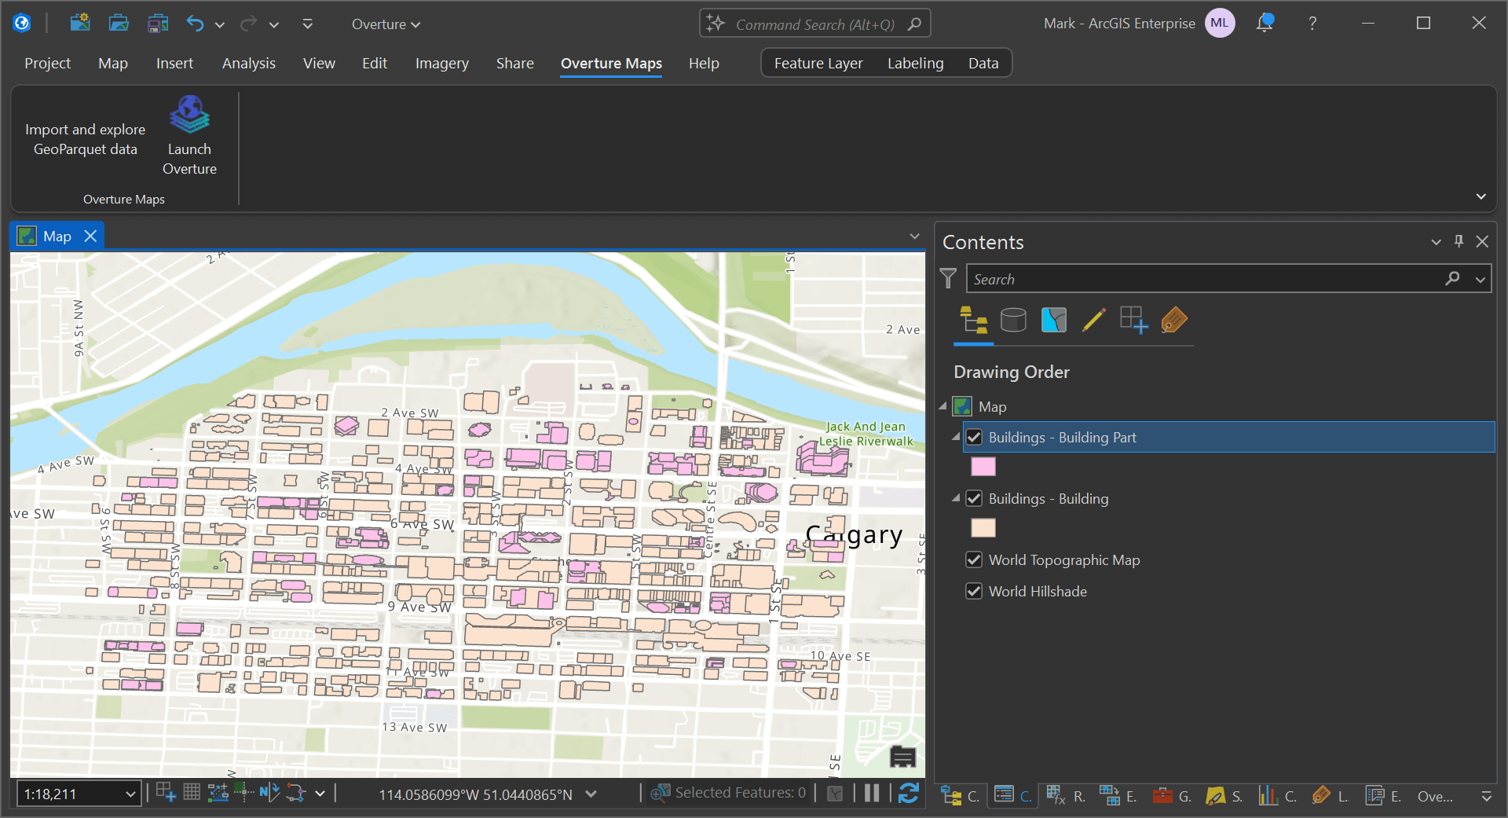Click the Redo arrow icon

(x=248, y=24)
